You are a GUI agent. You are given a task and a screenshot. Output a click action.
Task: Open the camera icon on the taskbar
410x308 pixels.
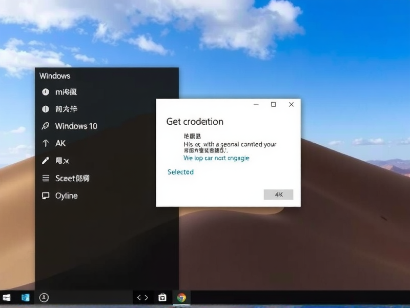point(162,297)
